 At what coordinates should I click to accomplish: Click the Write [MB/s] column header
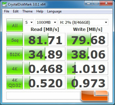click(88, 30)
